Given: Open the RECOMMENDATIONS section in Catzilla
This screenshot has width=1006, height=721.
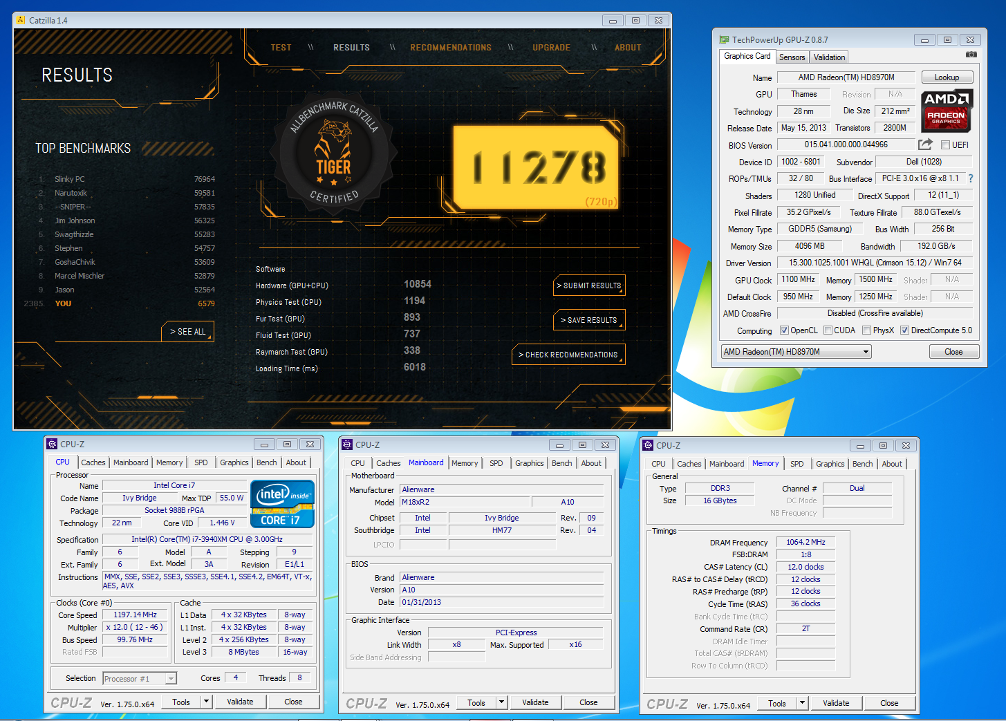Looking at the screenshot, I should click(x=451, y=48).
